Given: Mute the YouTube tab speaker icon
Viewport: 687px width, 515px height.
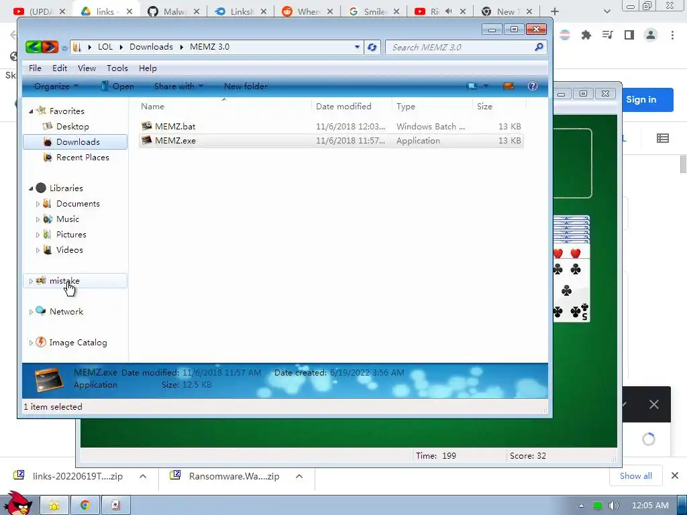Looking at the screenshot, I should (448, 11).
